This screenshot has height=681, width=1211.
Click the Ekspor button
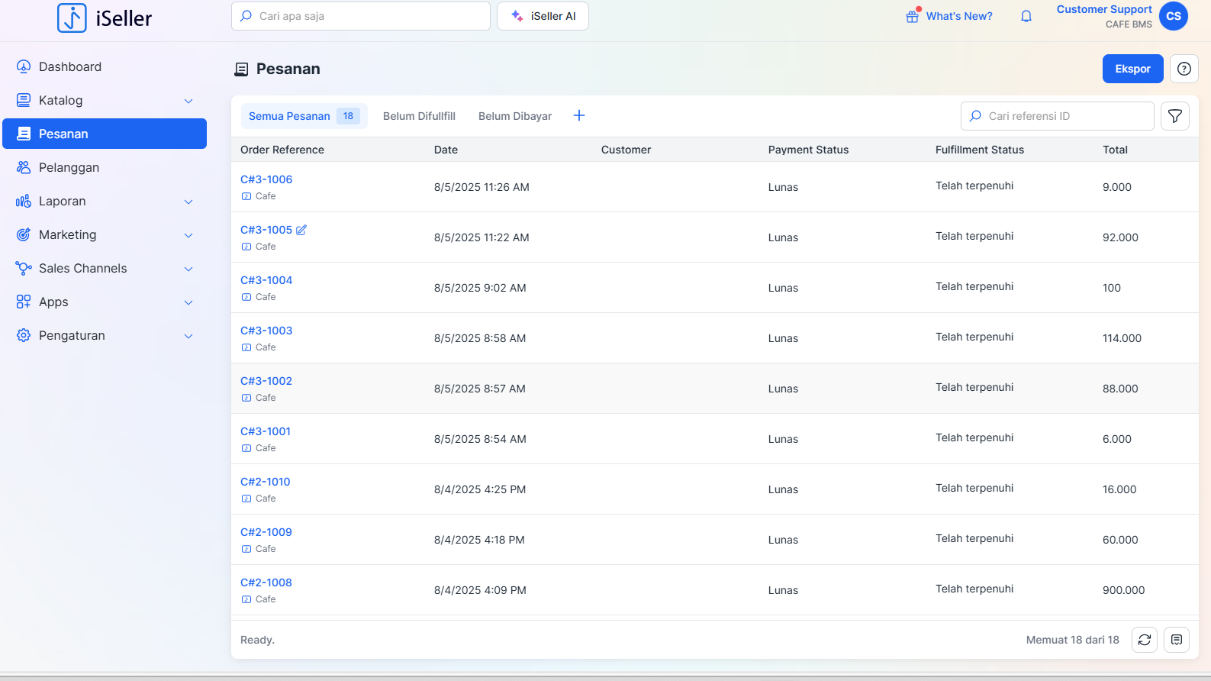pos(1132,69)
